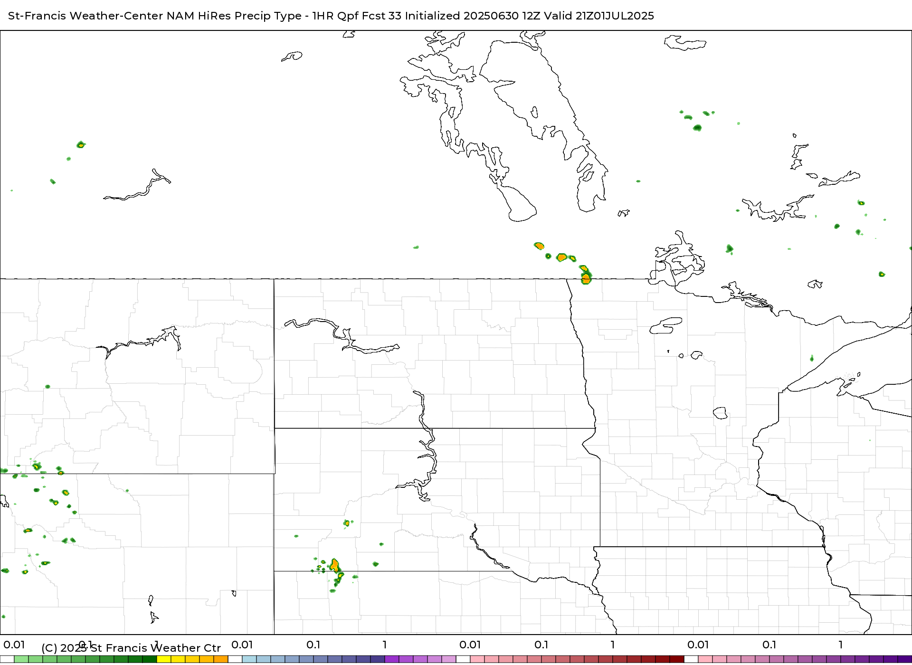This screenshot has height=665, width=912.
Task: Pick the darkest navy blue legend swatch
Action: tap(378, 659)
